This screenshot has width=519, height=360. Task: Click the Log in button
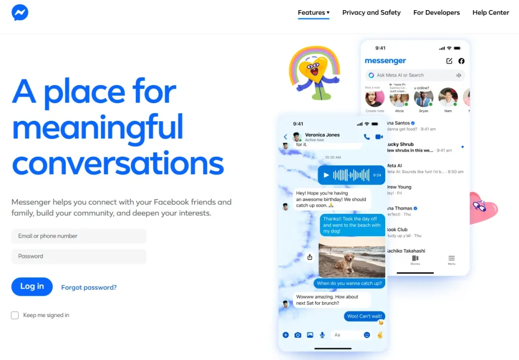coord(32,286)
